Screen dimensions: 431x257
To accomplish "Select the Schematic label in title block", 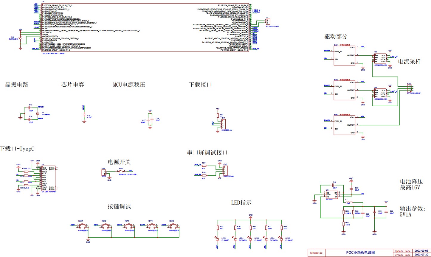I will (x=316, y=253).
